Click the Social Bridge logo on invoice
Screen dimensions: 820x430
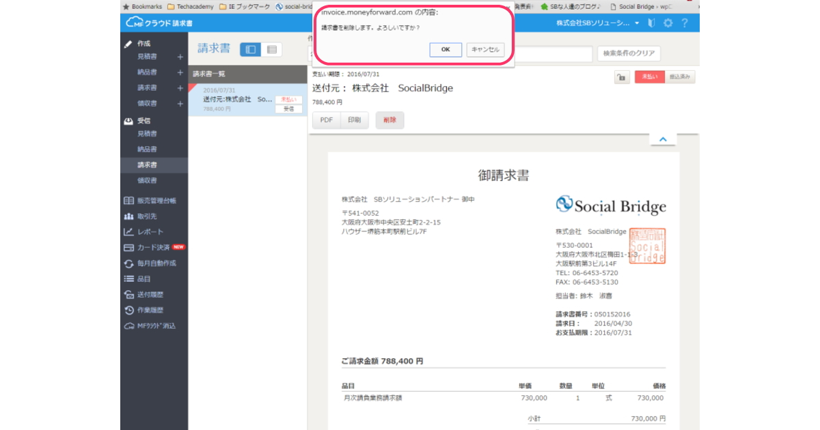click(611, 205)
